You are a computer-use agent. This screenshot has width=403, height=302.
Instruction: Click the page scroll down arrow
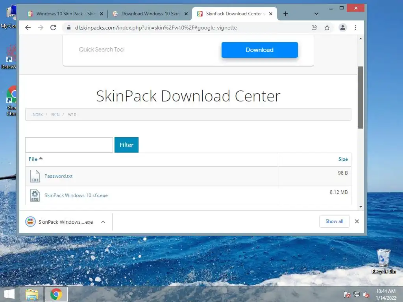click(360, 207)
